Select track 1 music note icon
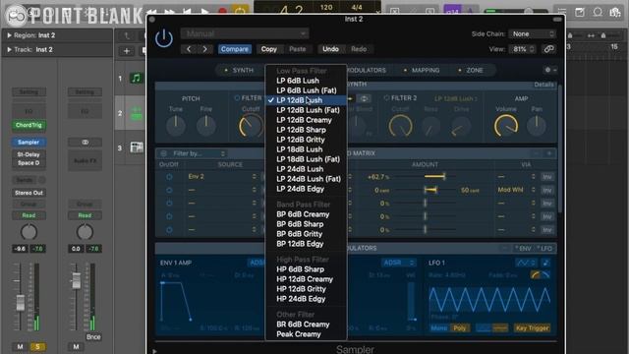Viewport: 629px width, 354px height. (x=137, y=78)
